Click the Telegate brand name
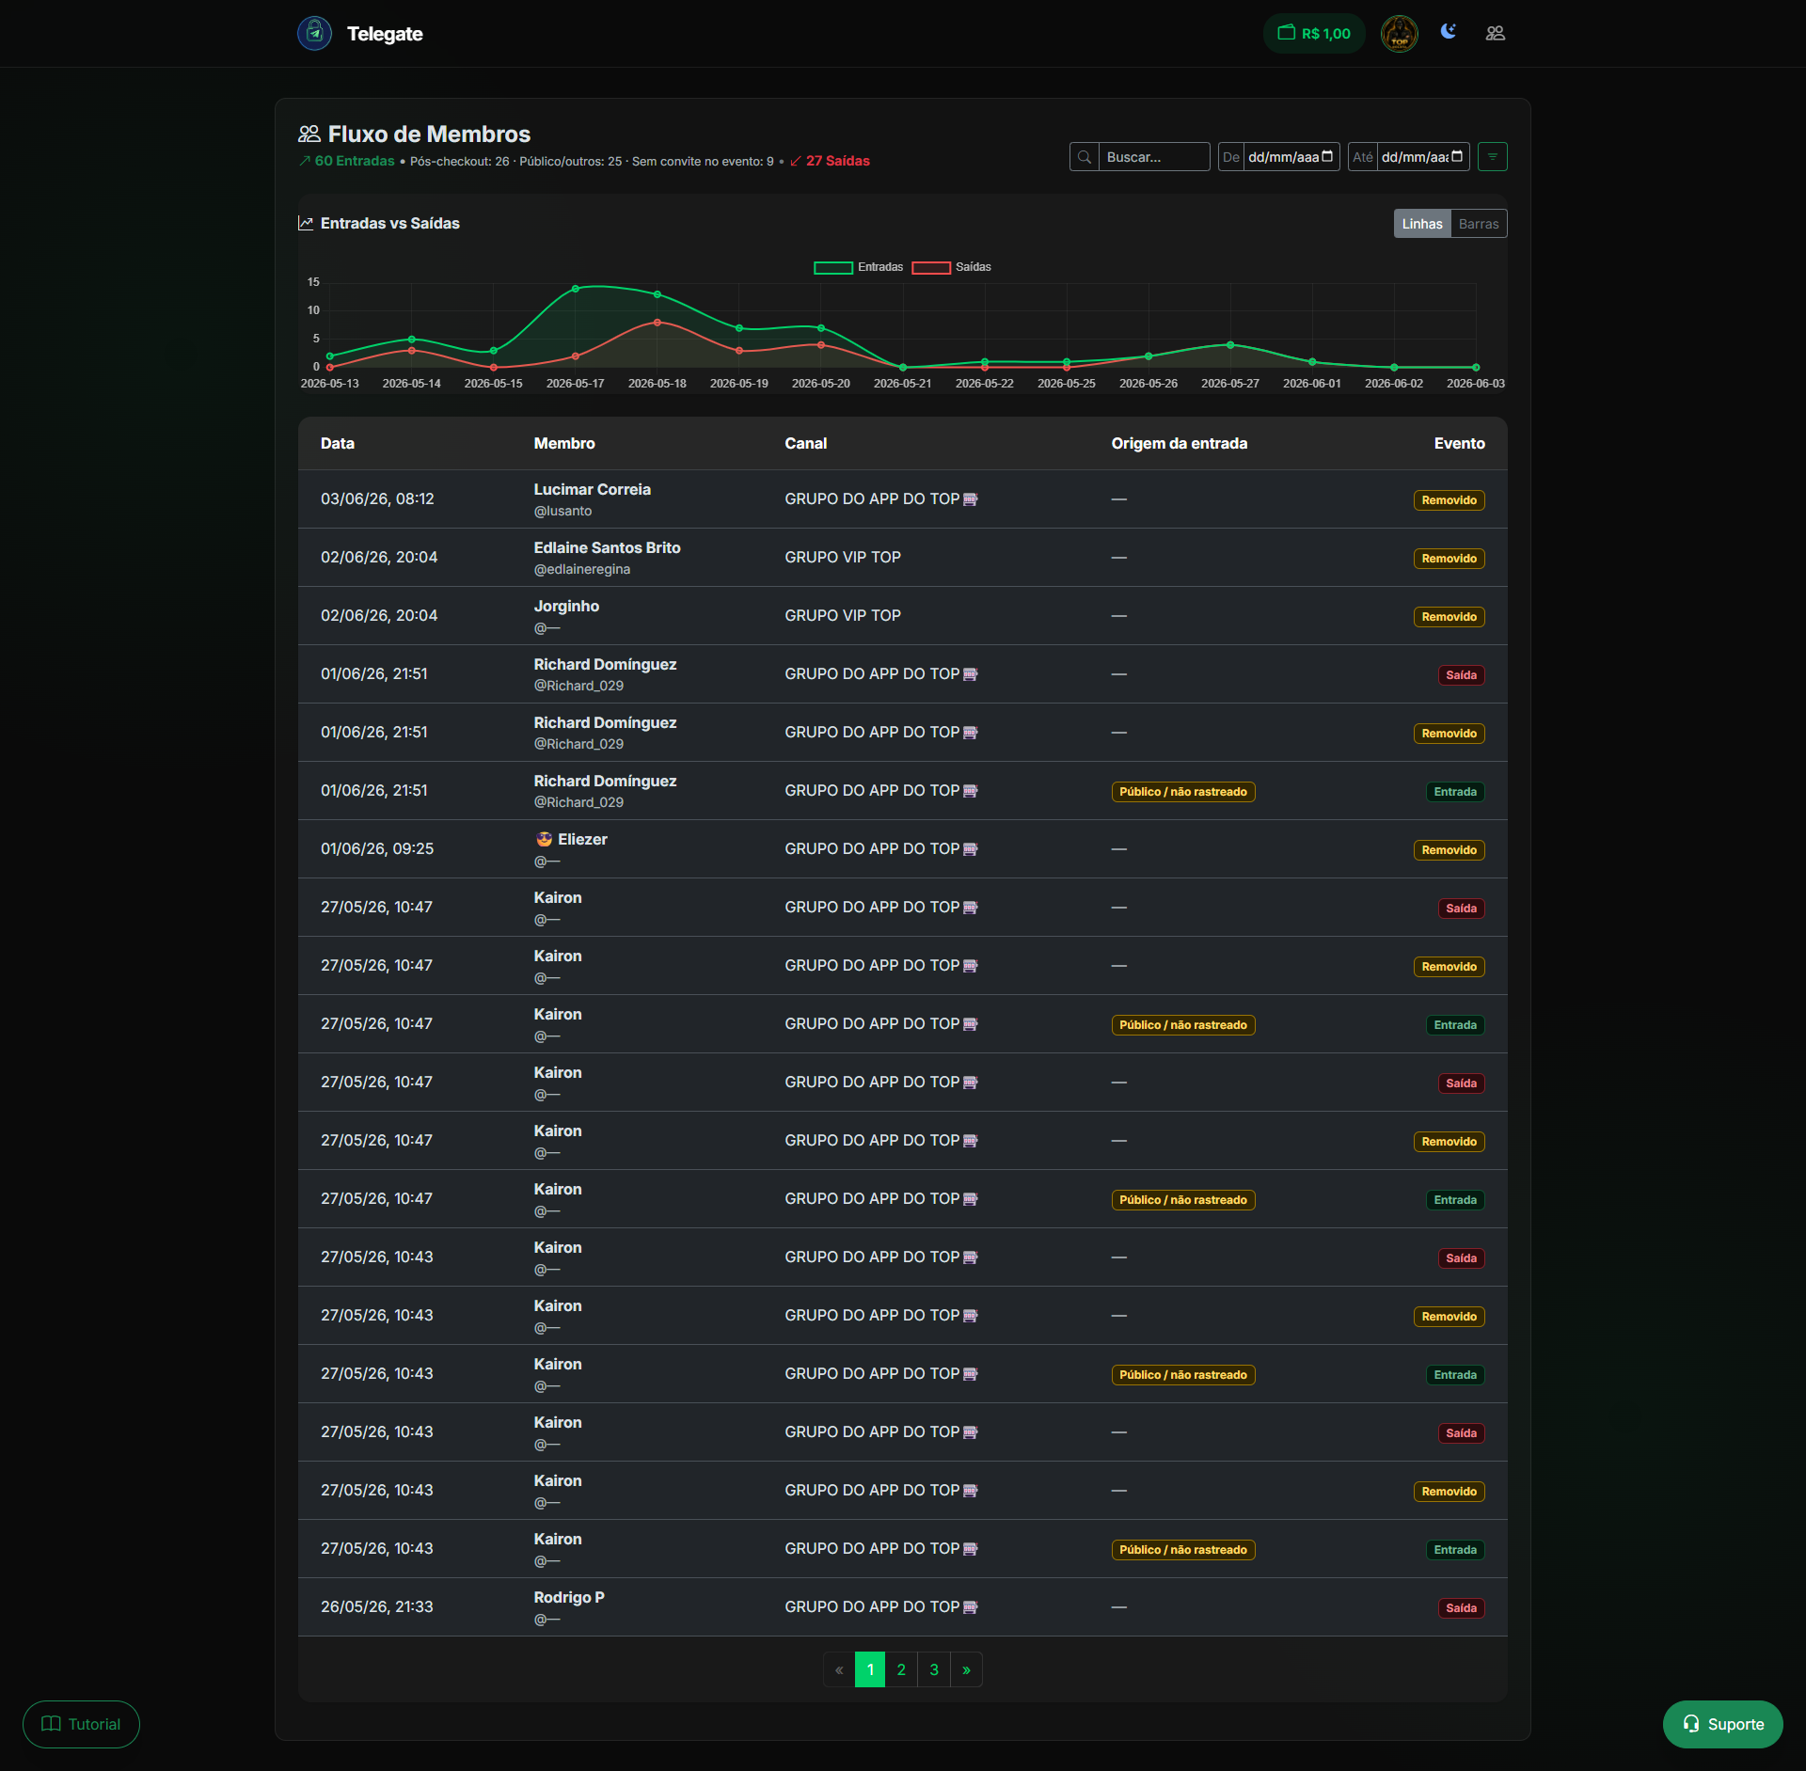Screen dimensions: 1806x1771 click(385, 34)
